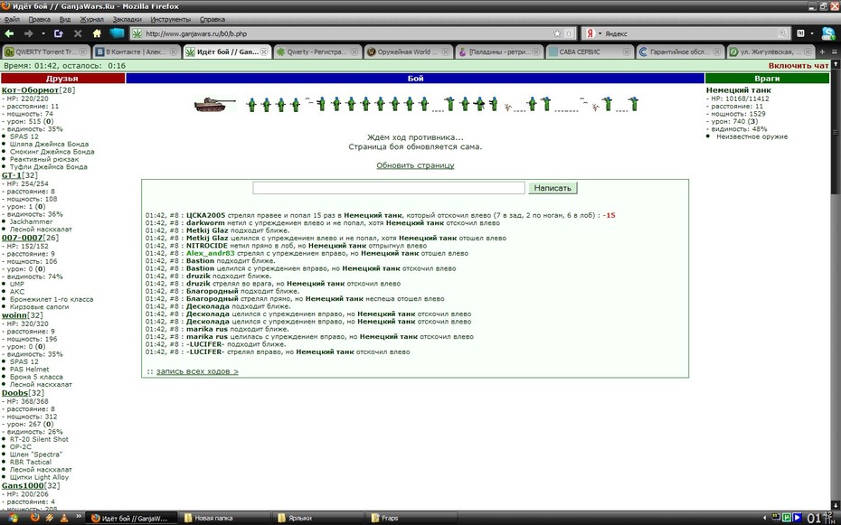Open GT-1 player profile
Viewport: 841px width, 525px height.
(12, 175)
